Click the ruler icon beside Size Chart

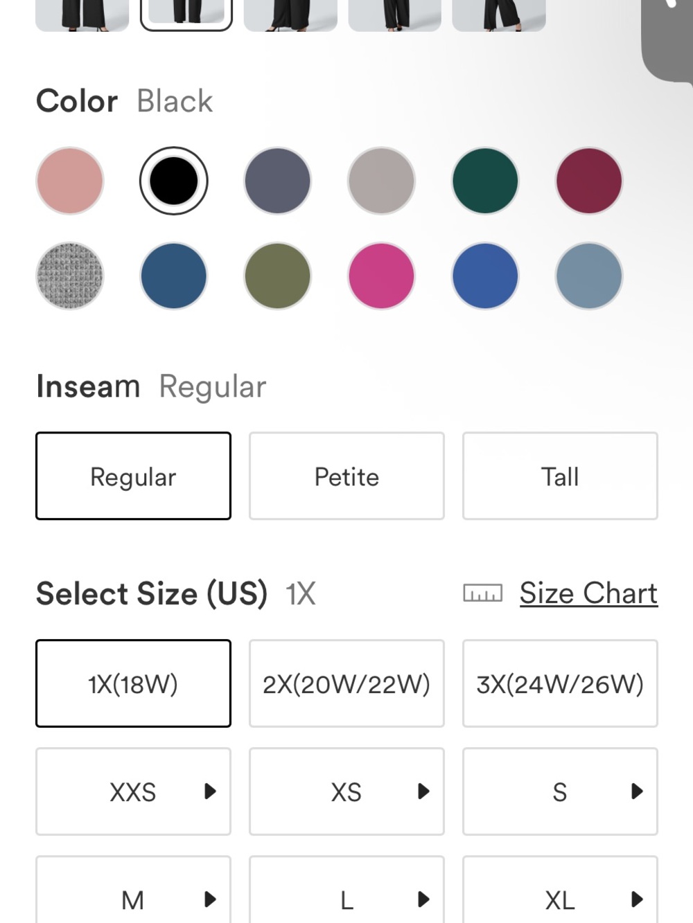tap(483, 593)
